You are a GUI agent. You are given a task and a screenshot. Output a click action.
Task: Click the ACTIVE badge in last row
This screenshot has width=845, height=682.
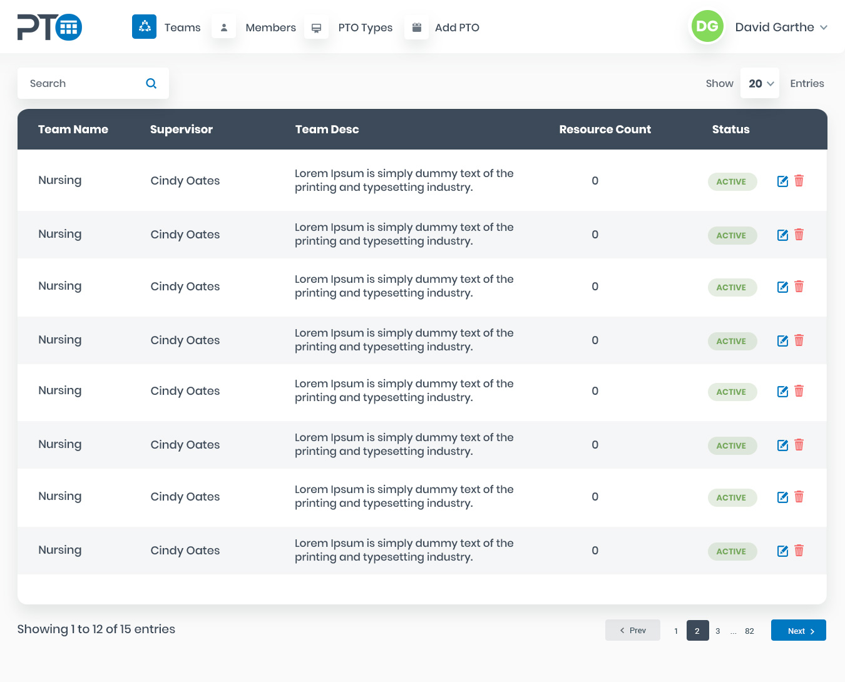pos(732,551)
